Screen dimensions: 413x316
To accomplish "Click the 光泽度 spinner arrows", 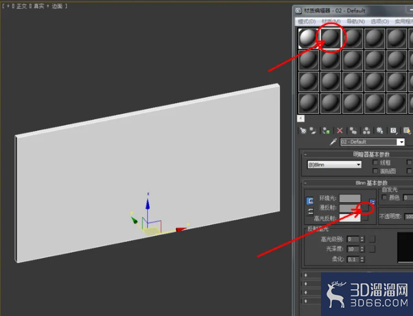I will [362, 249].
